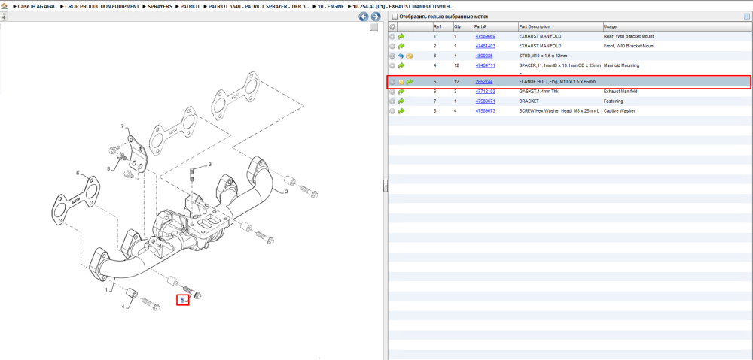The image size is (753, 360).
Task: Sort by the Ref column header
Action: [437, 27]
